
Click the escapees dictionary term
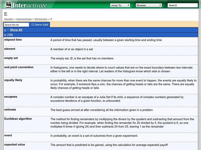[11, 97]
